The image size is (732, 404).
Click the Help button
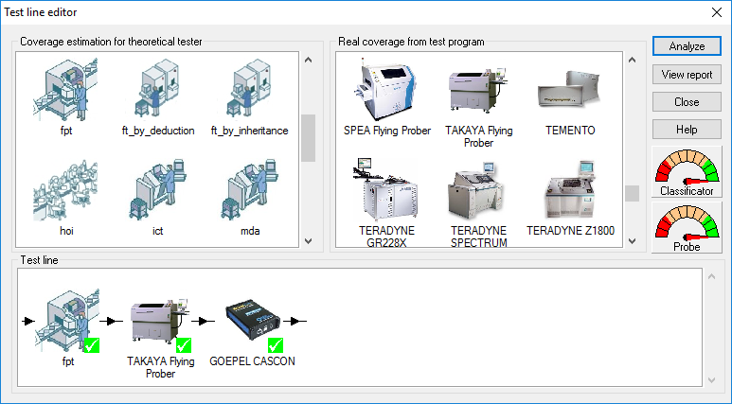[x=687, y=130]
